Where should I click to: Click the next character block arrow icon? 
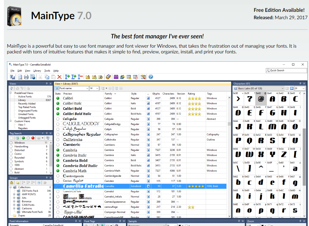pyautogui.click(x=292, y=89)
